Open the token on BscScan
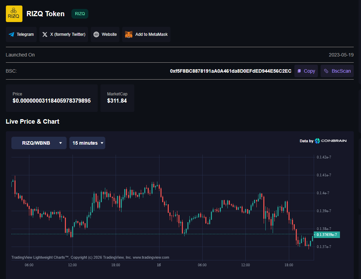The image size is (361, 279). click(337, 71)
